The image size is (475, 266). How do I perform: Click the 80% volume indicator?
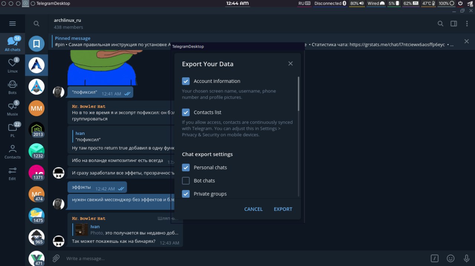(357, 3)
